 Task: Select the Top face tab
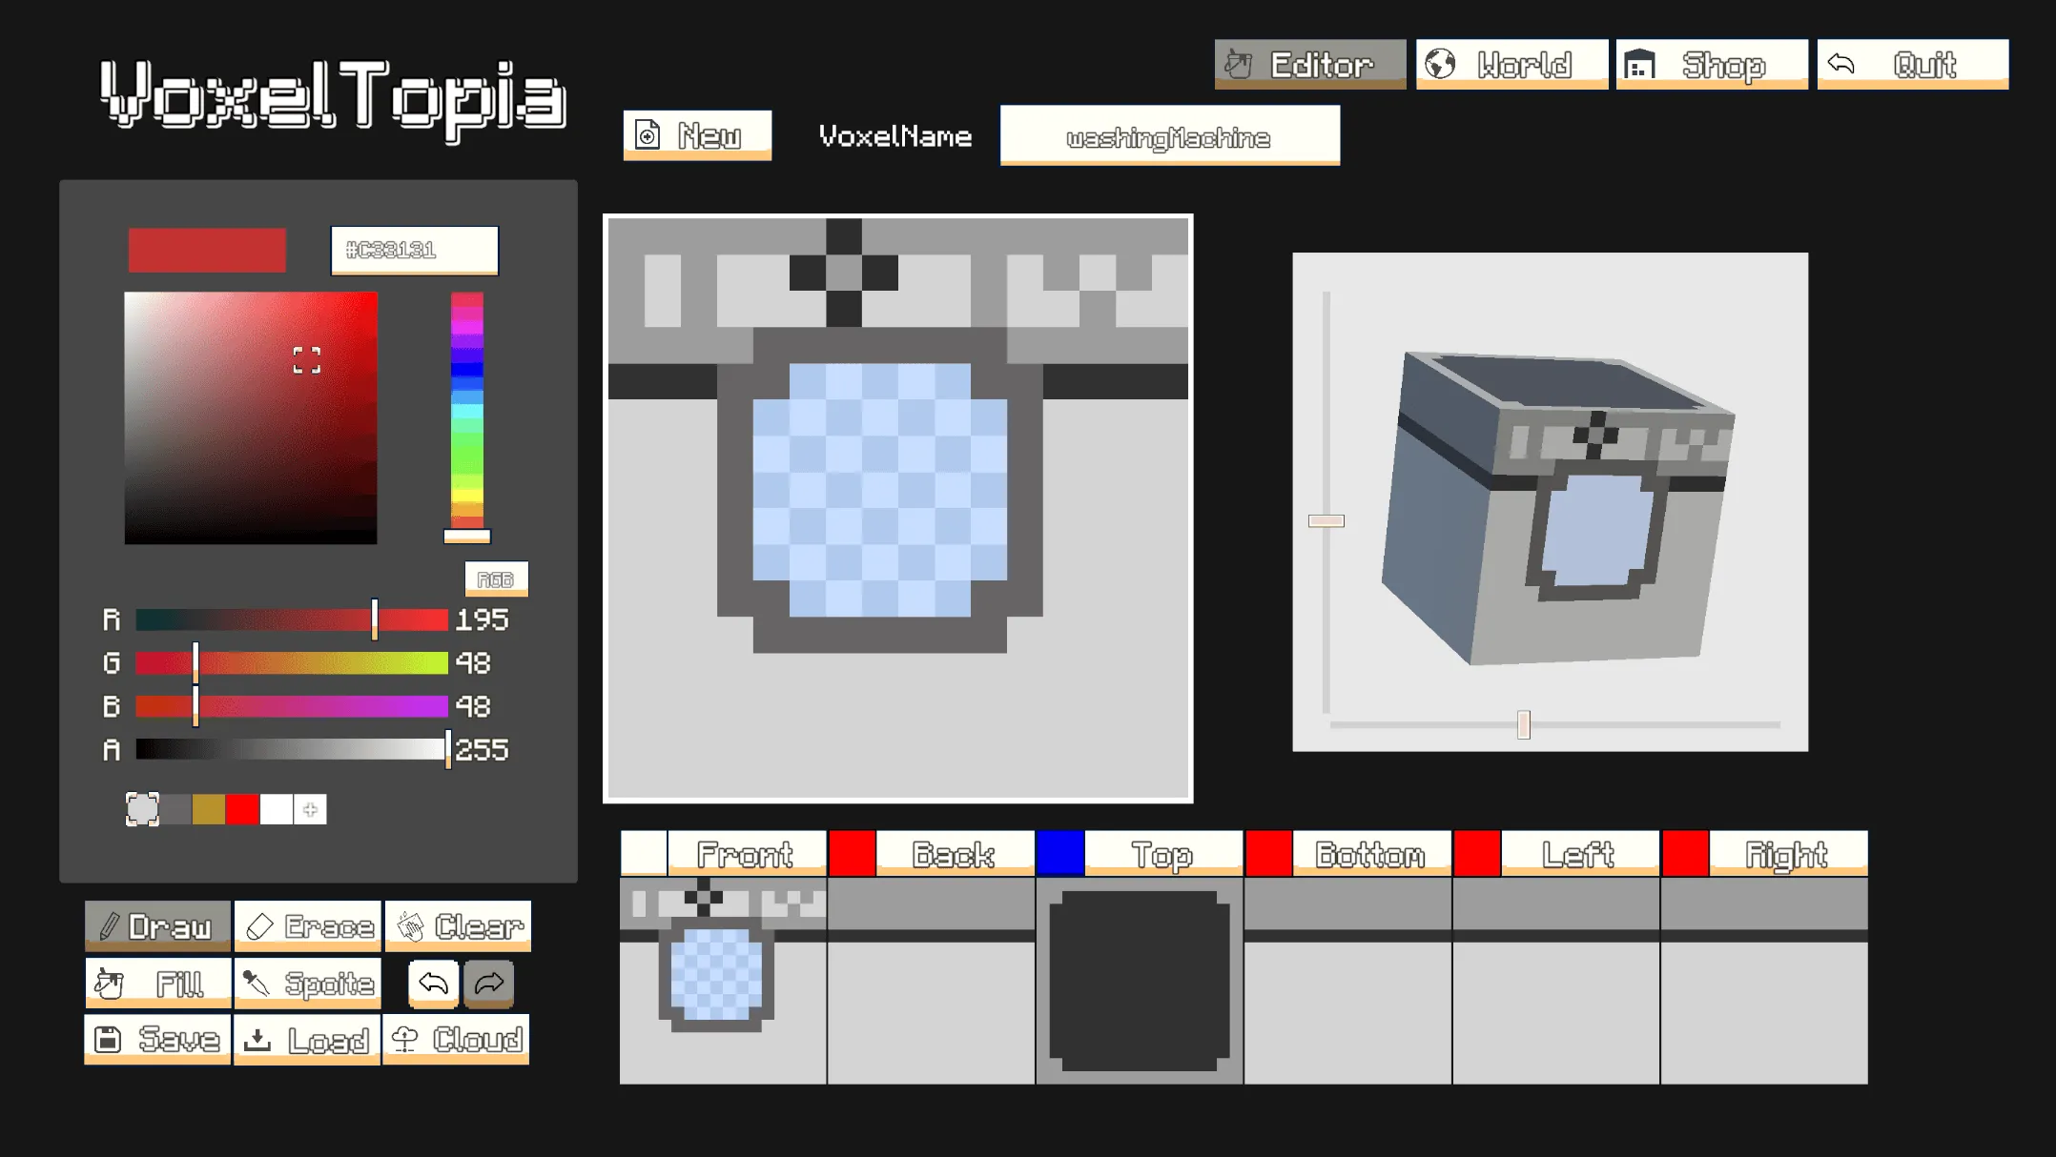click(1162, 854)
